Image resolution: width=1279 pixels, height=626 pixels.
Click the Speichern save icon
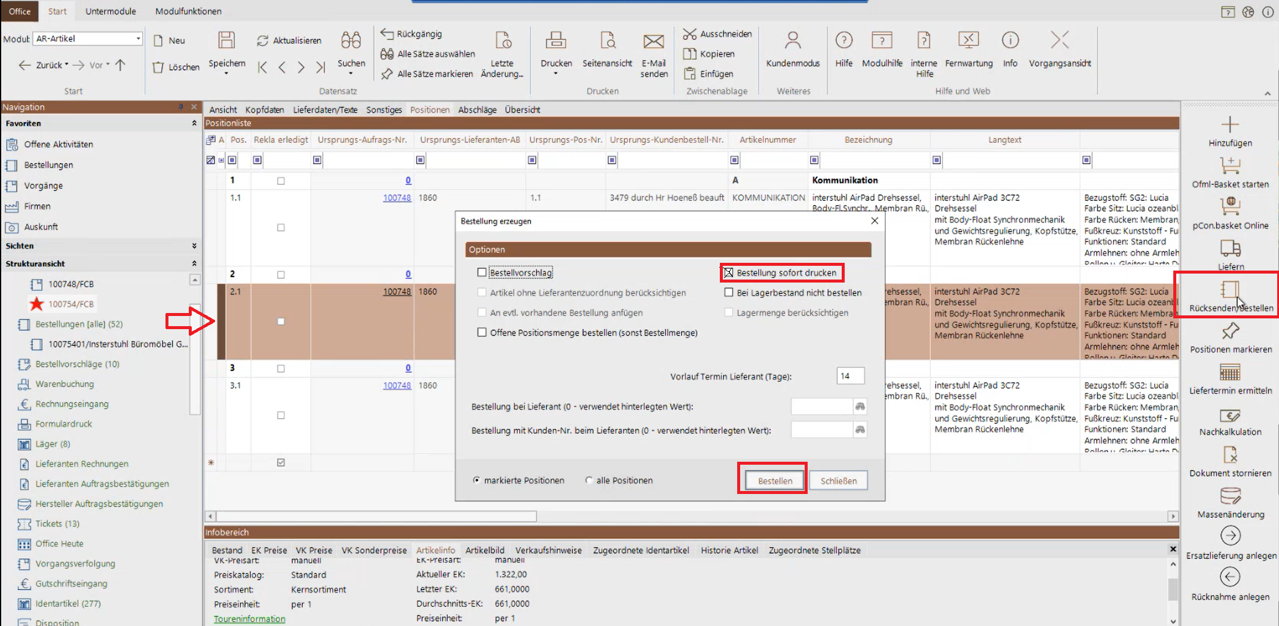pyautogui.click(x=226, y=41)
